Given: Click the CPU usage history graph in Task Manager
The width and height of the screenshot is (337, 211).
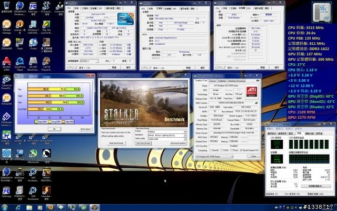Looking at the screenshot, I should tap(309, 144).
